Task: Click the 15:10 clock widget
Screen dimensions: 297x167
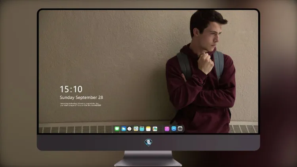Action: [x=71, y=89]
